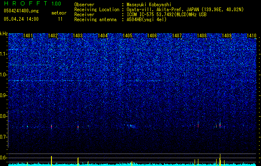This screenshot has height=166, width=261.
Task: Click the red meteor echo at 1402
Action: click(x=51, y=127)
